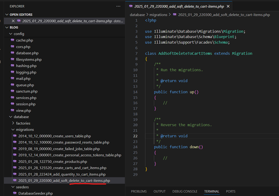Click the 'migrations' breadcrumb segment
Viewport: 279px width, 196px height.
[158, 15]
